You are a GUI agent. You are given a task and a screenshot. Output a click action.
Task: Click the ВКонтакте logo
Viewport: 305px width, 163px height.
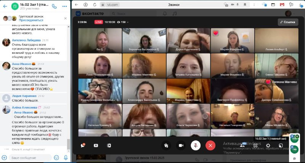[90, 13]
